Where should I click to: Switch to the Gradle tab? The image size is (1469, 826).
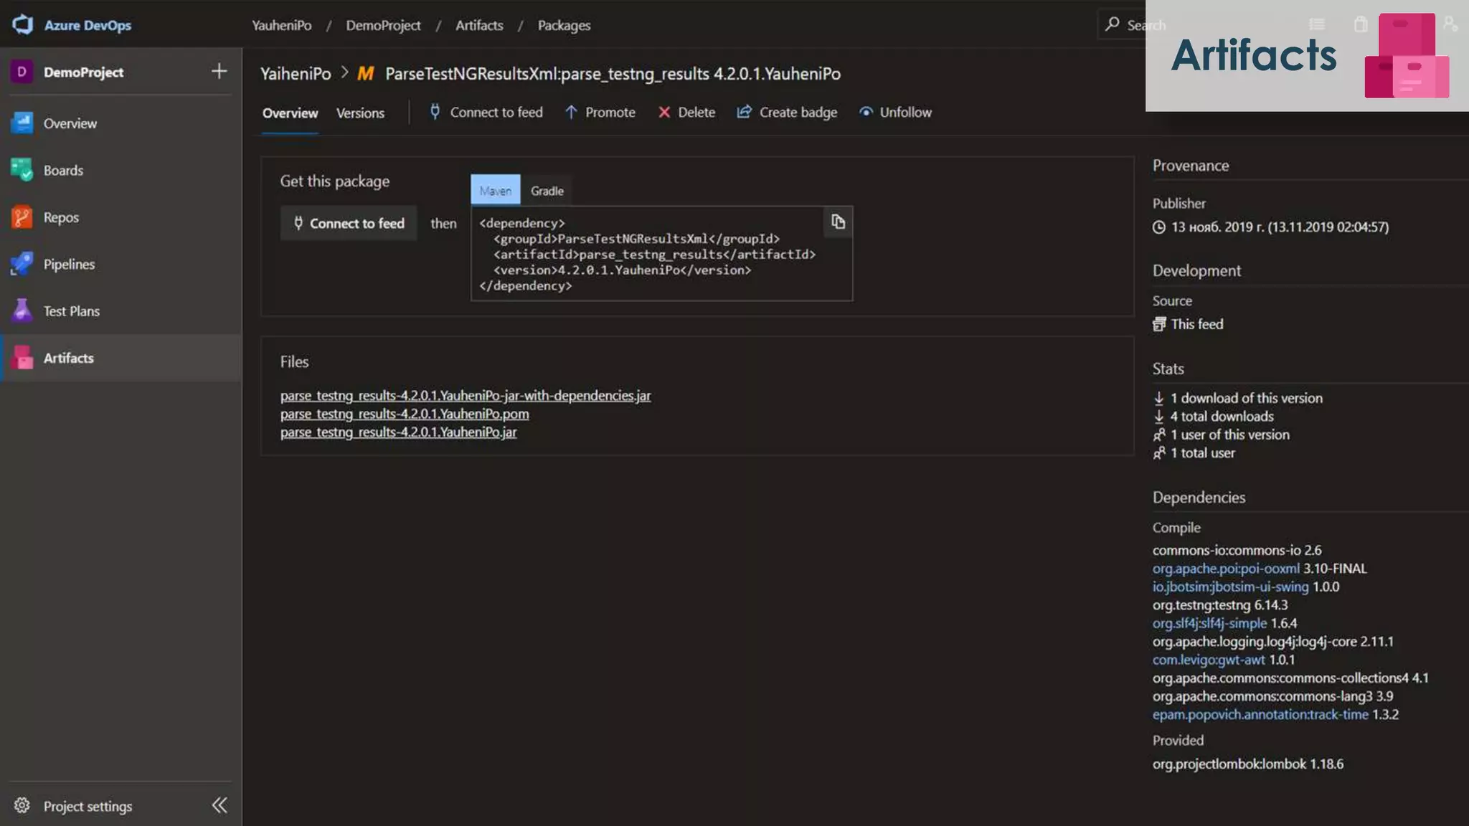[x=547, y=191]
